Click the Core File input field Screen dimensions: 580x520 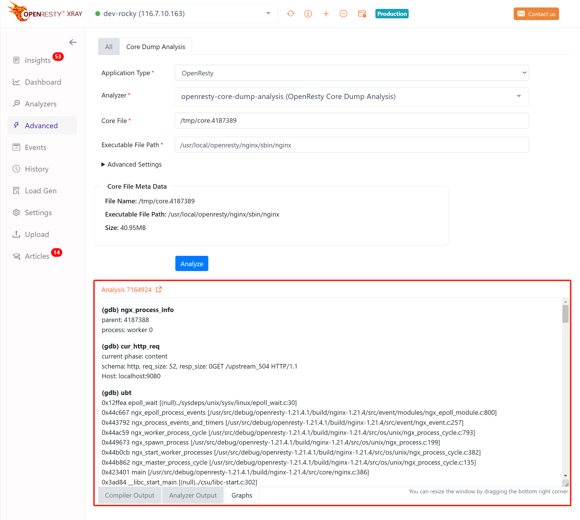tap(352, 121)
